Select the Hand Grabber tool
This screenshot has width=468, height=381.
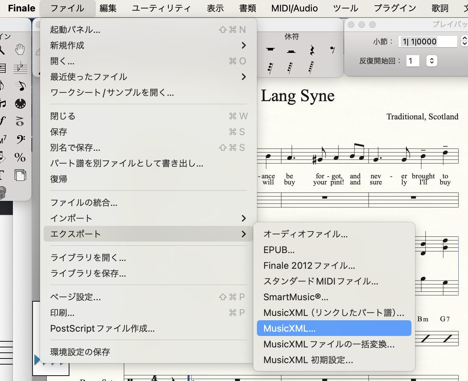pyautogui.click(x=20, y=49)
